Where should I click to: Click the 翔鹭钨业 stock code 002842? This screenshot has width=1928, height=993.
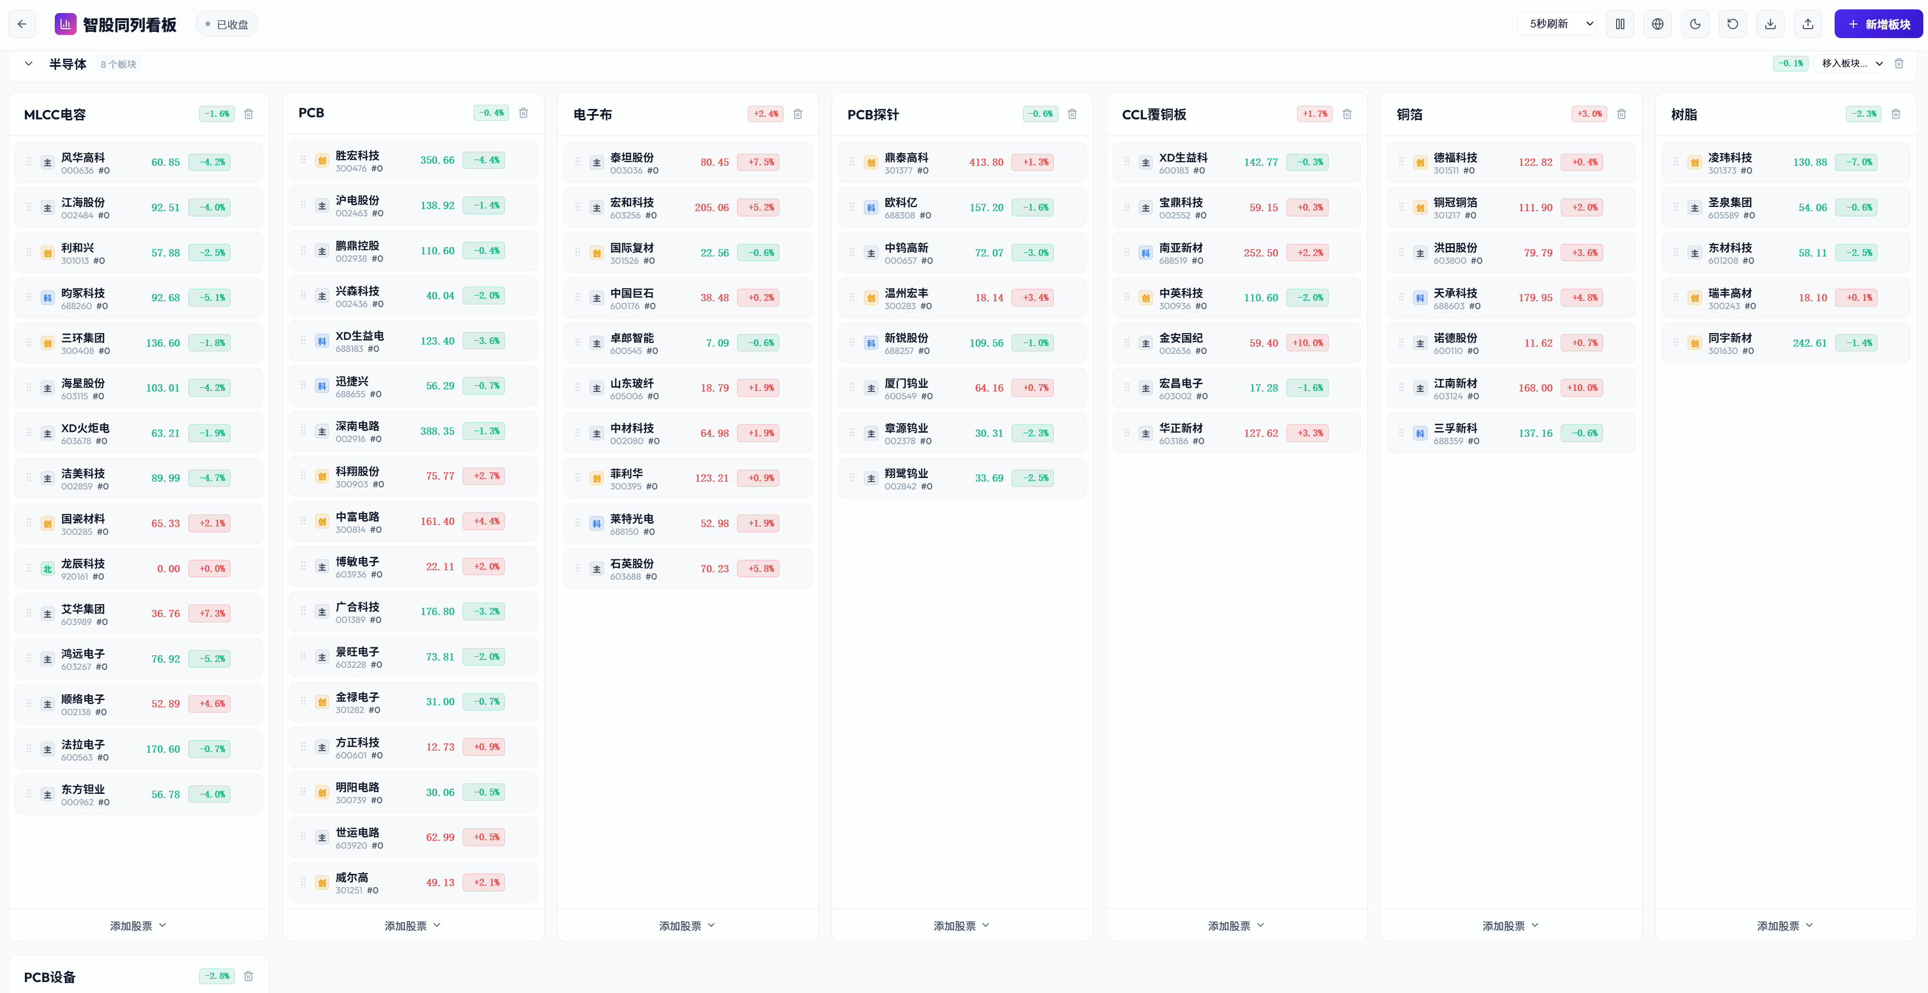(900, 486)
